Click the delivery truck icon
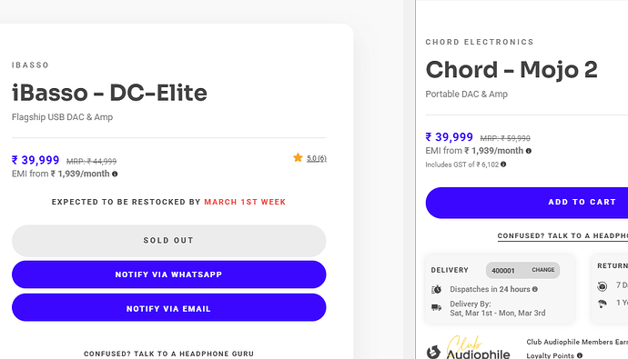Image resolution: width=628 pixels, height=359 pixels. coord(437,307)
